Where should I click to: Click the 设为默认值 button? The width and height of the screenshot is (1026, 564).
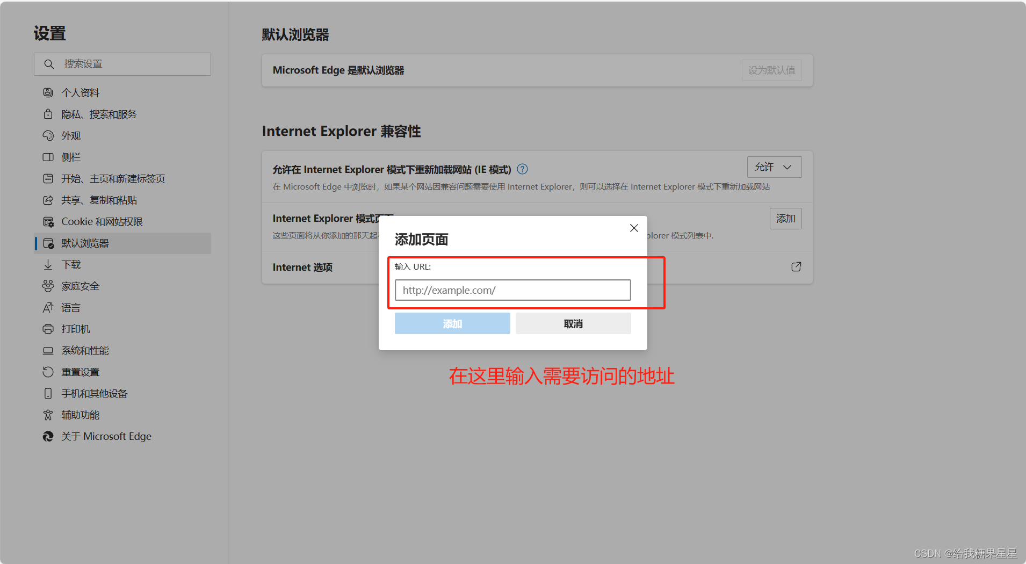pos(771,70)
